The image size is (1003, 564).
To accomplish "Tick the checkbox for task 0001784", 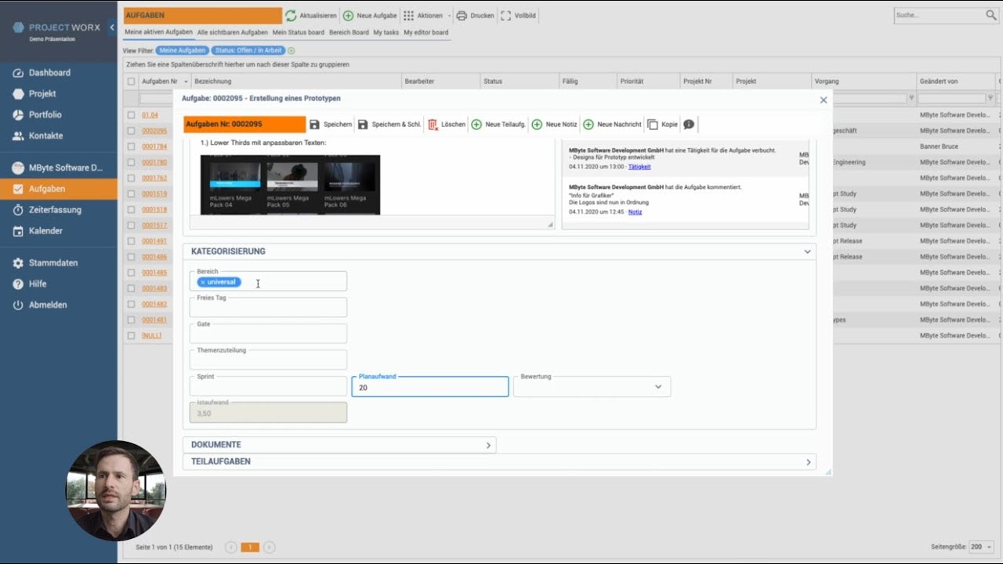I will 132,146.
